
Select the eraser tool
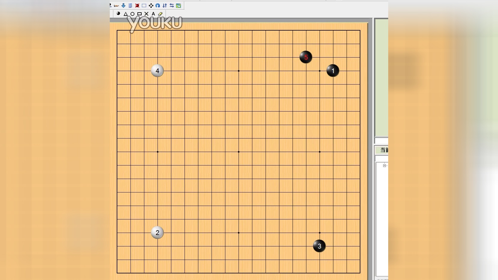click(160, 14)
